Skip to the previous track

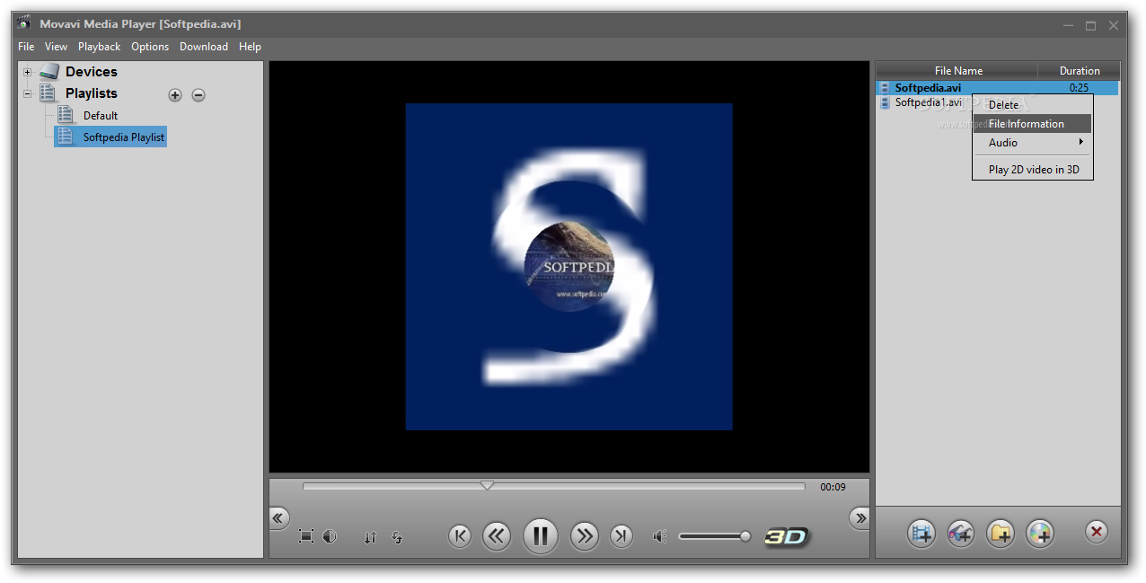point(460,536)
